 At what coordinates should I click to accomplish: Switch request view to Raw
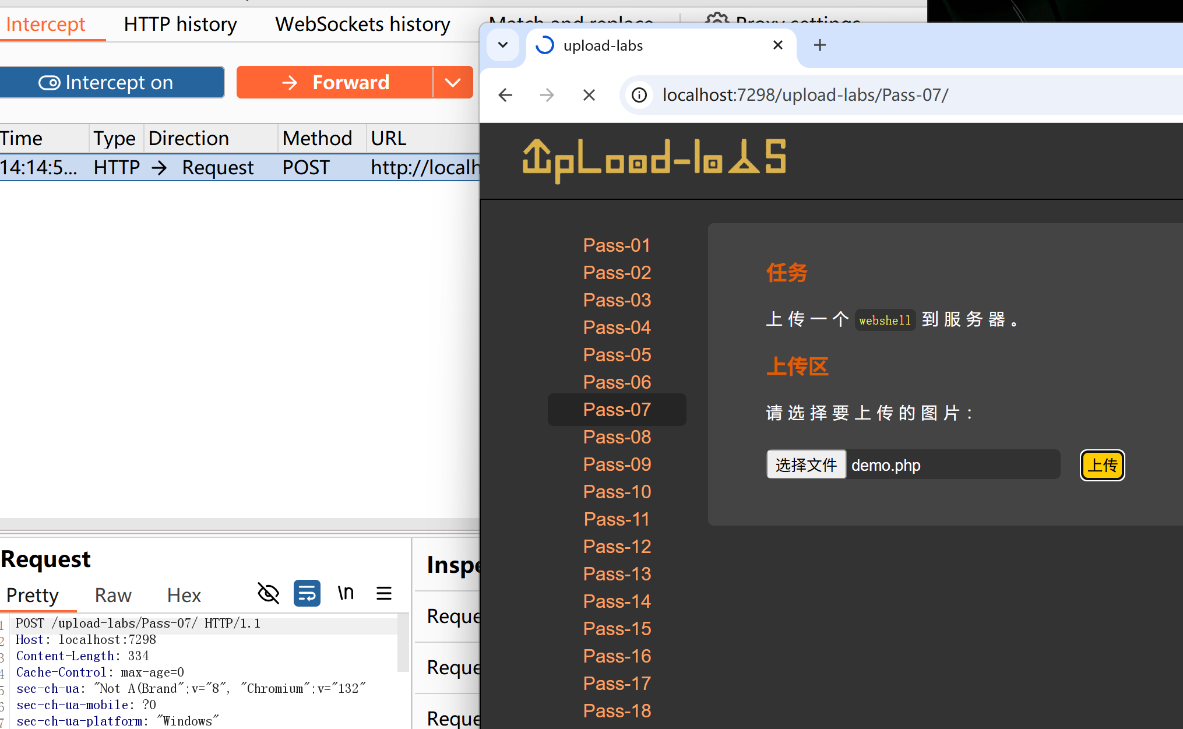[113, 595]
